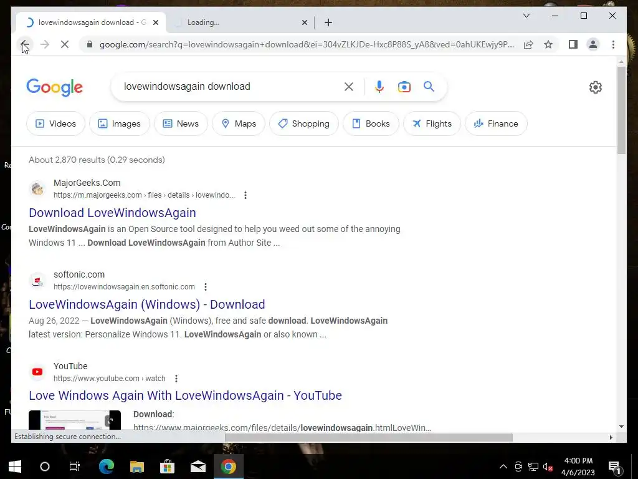
Task: Share this page using the share icon
Action: coord(528,44)
